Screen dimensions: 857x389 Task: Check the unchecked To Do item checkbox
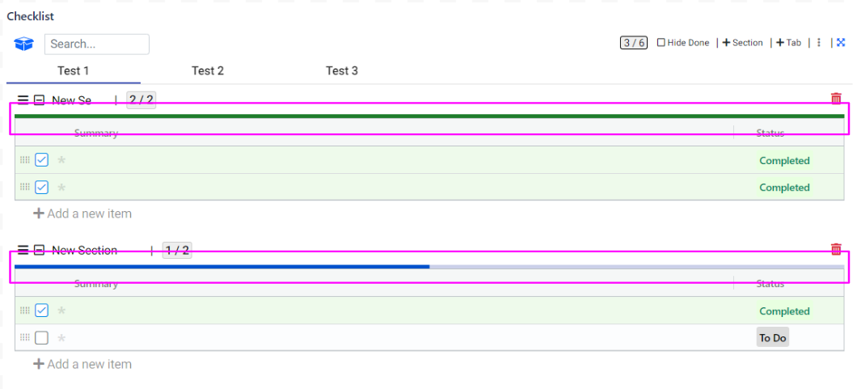coord(41,337)
